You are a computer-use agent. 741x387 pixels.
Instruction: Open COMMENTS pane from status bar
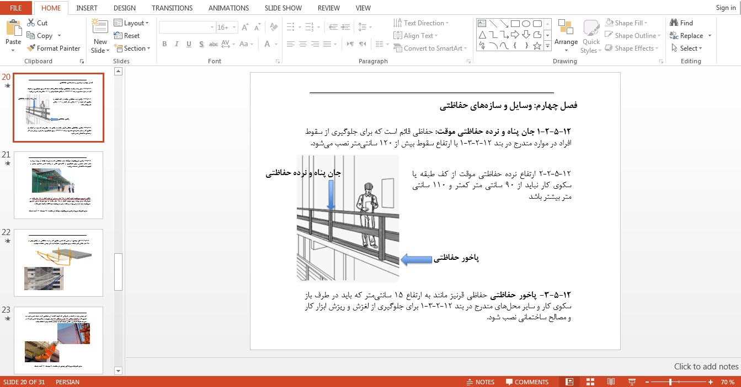click(526, 382)
